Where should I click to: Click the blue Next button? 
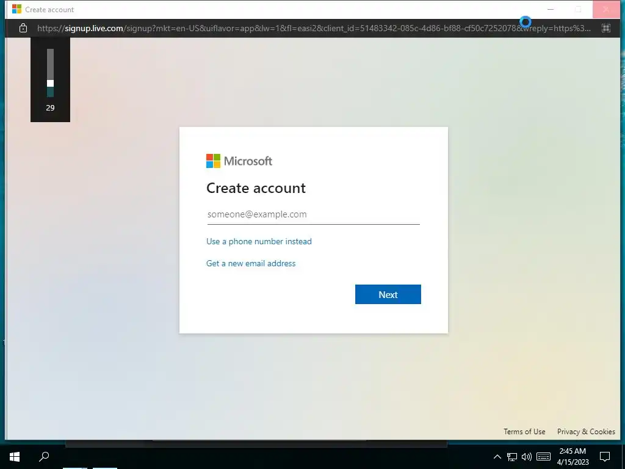388,294
